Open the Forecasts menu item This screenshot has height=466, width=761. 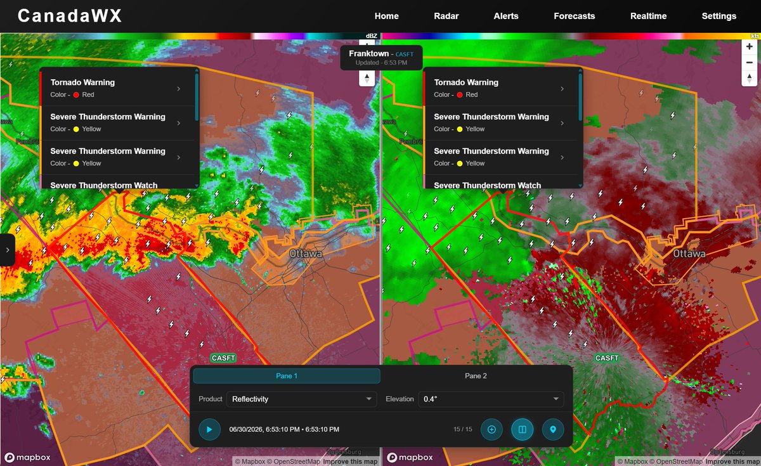click(x=575, y=16)
